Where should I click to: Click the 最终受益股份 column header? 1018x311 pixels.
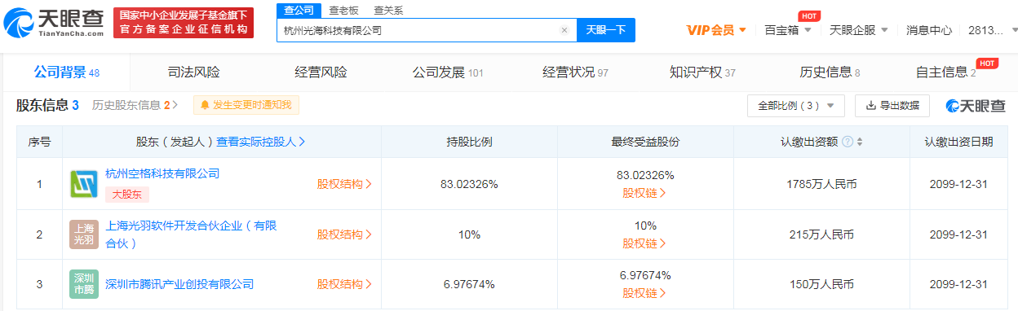point(645,142)
